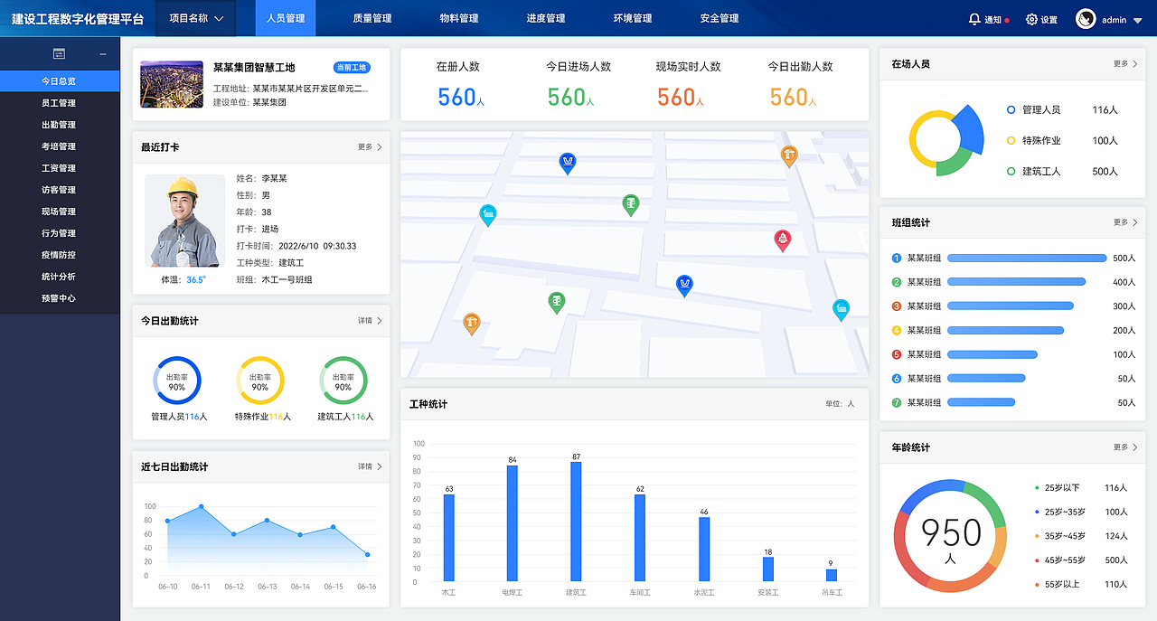
Task: Open 详情 in 今日出勤统计 panel
Action: click(370, 321)
